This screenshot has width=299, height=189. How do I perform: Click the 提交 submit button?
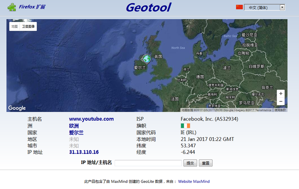click(x=190, y=163)
